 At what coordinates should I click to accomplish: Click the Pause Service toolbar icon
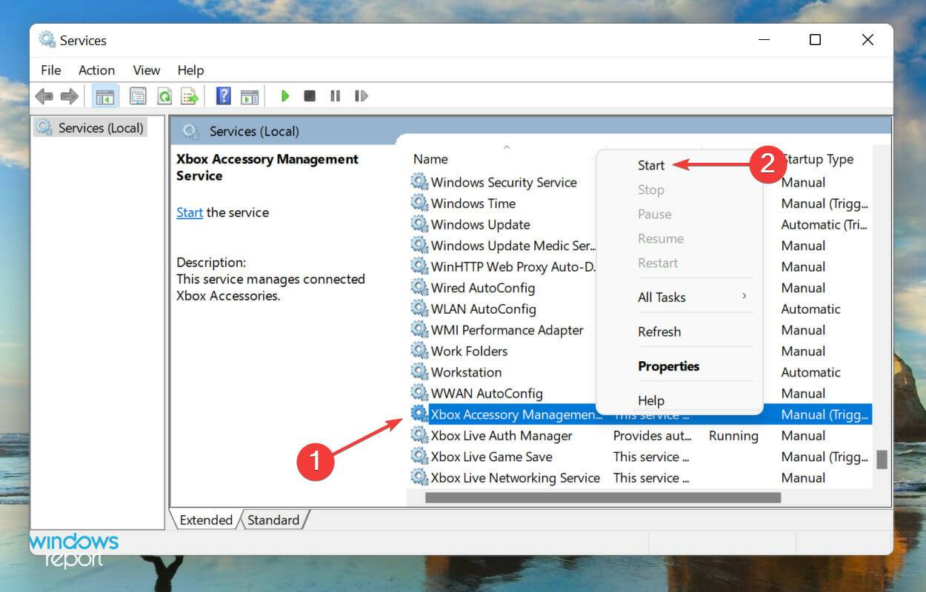tap(336, 96)
